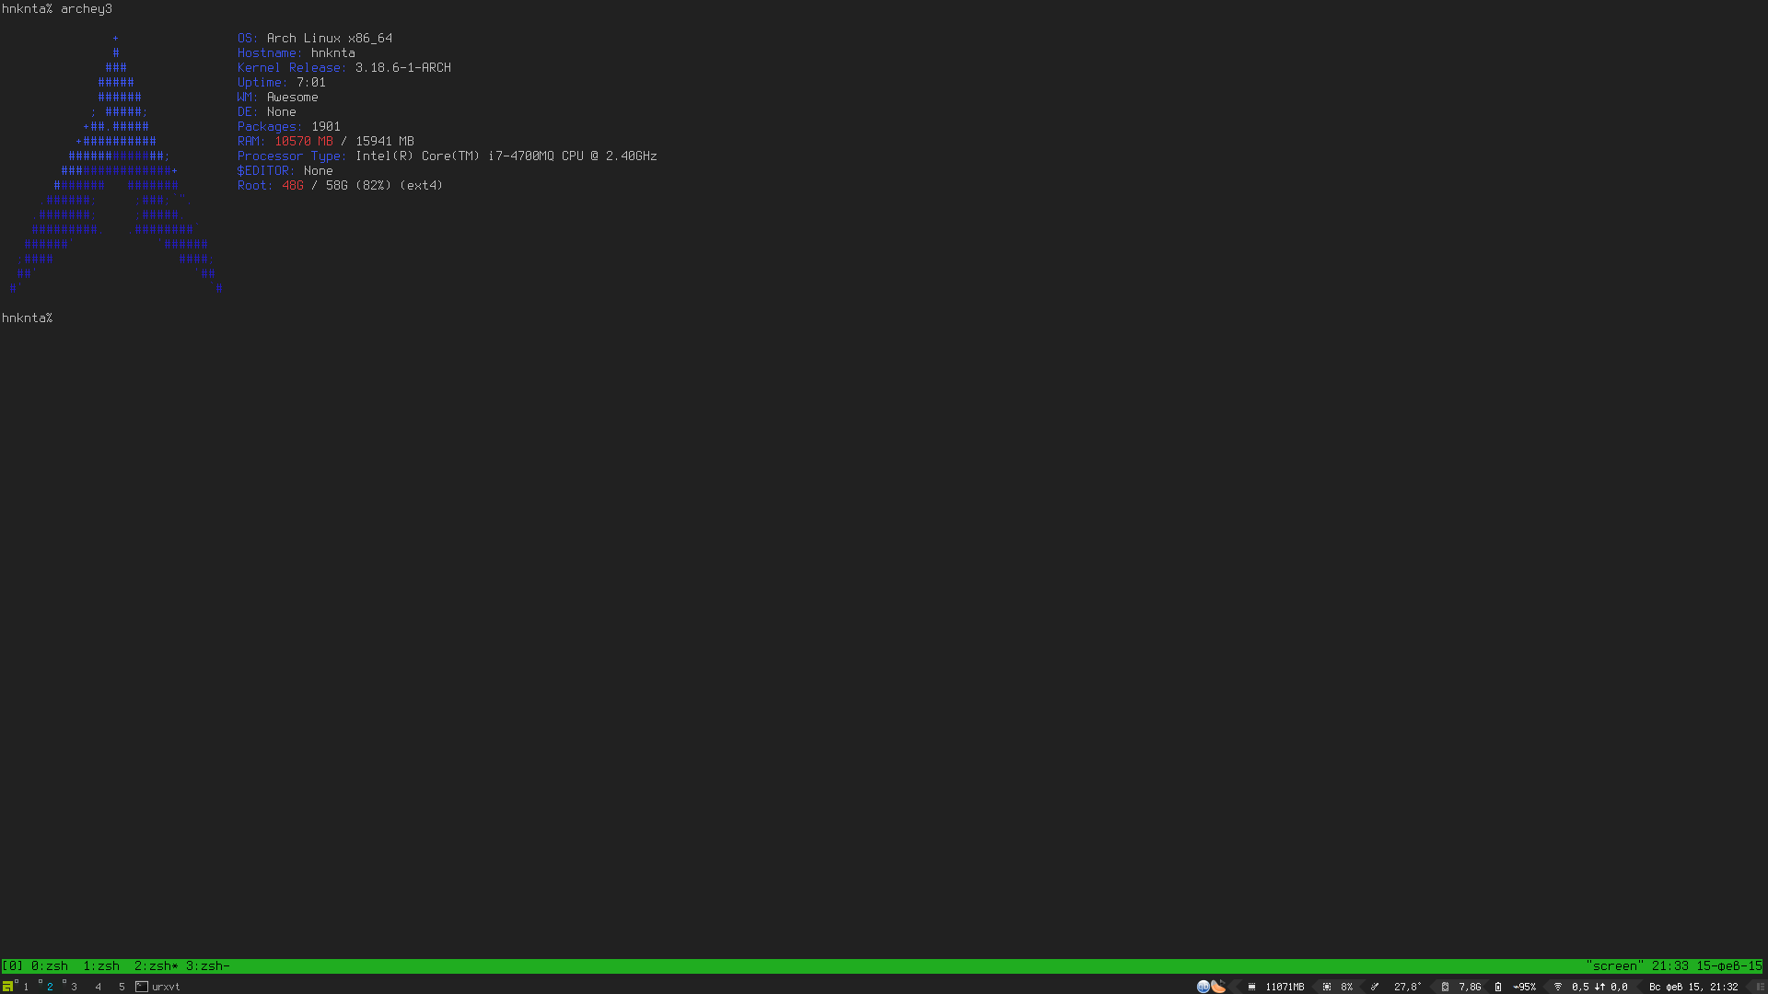Click the Processor Type i7-4700MQ line

point(448,156)
